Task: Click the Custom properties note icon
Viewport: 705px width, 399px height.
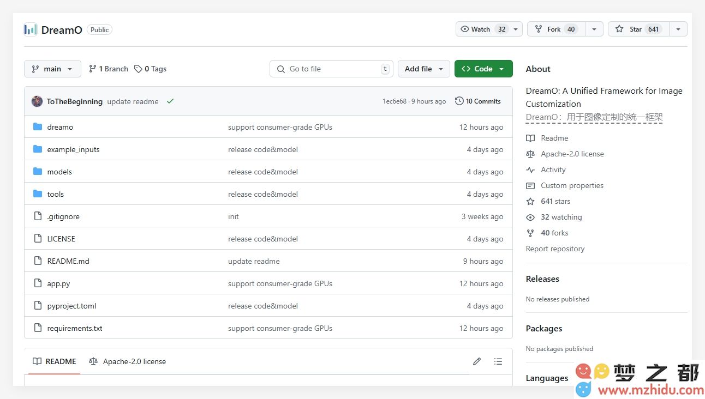Action: (x=530, y=186)
